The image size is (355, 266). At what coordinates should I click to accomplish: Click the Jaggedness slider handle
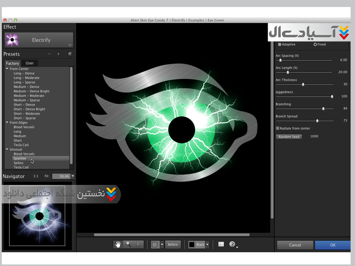pyautogui.click(x=332, y=96)
